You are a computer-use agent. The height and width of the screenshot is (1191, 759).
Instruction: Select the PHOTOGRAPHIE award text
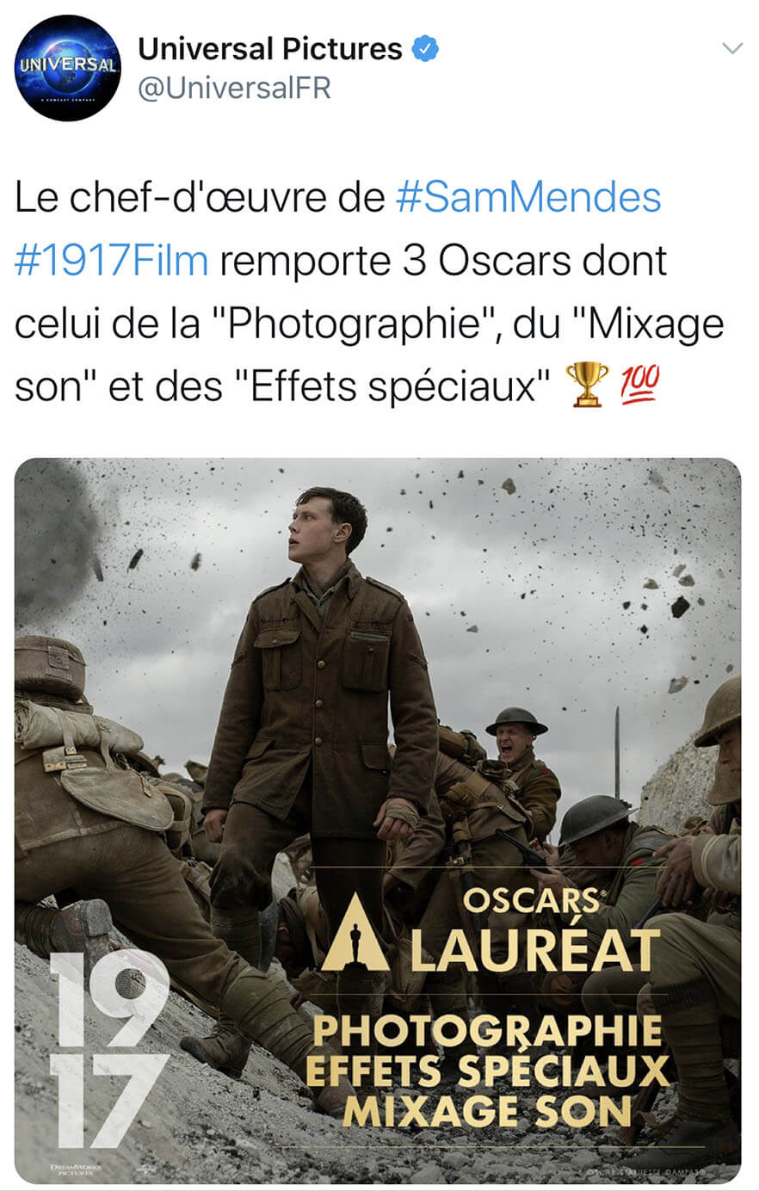pyautogui.click(x=487, y=1031)
